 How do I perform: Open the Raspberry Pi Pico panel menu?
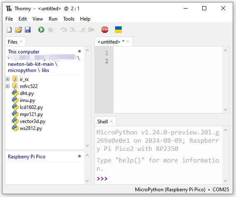click(80, 156)
